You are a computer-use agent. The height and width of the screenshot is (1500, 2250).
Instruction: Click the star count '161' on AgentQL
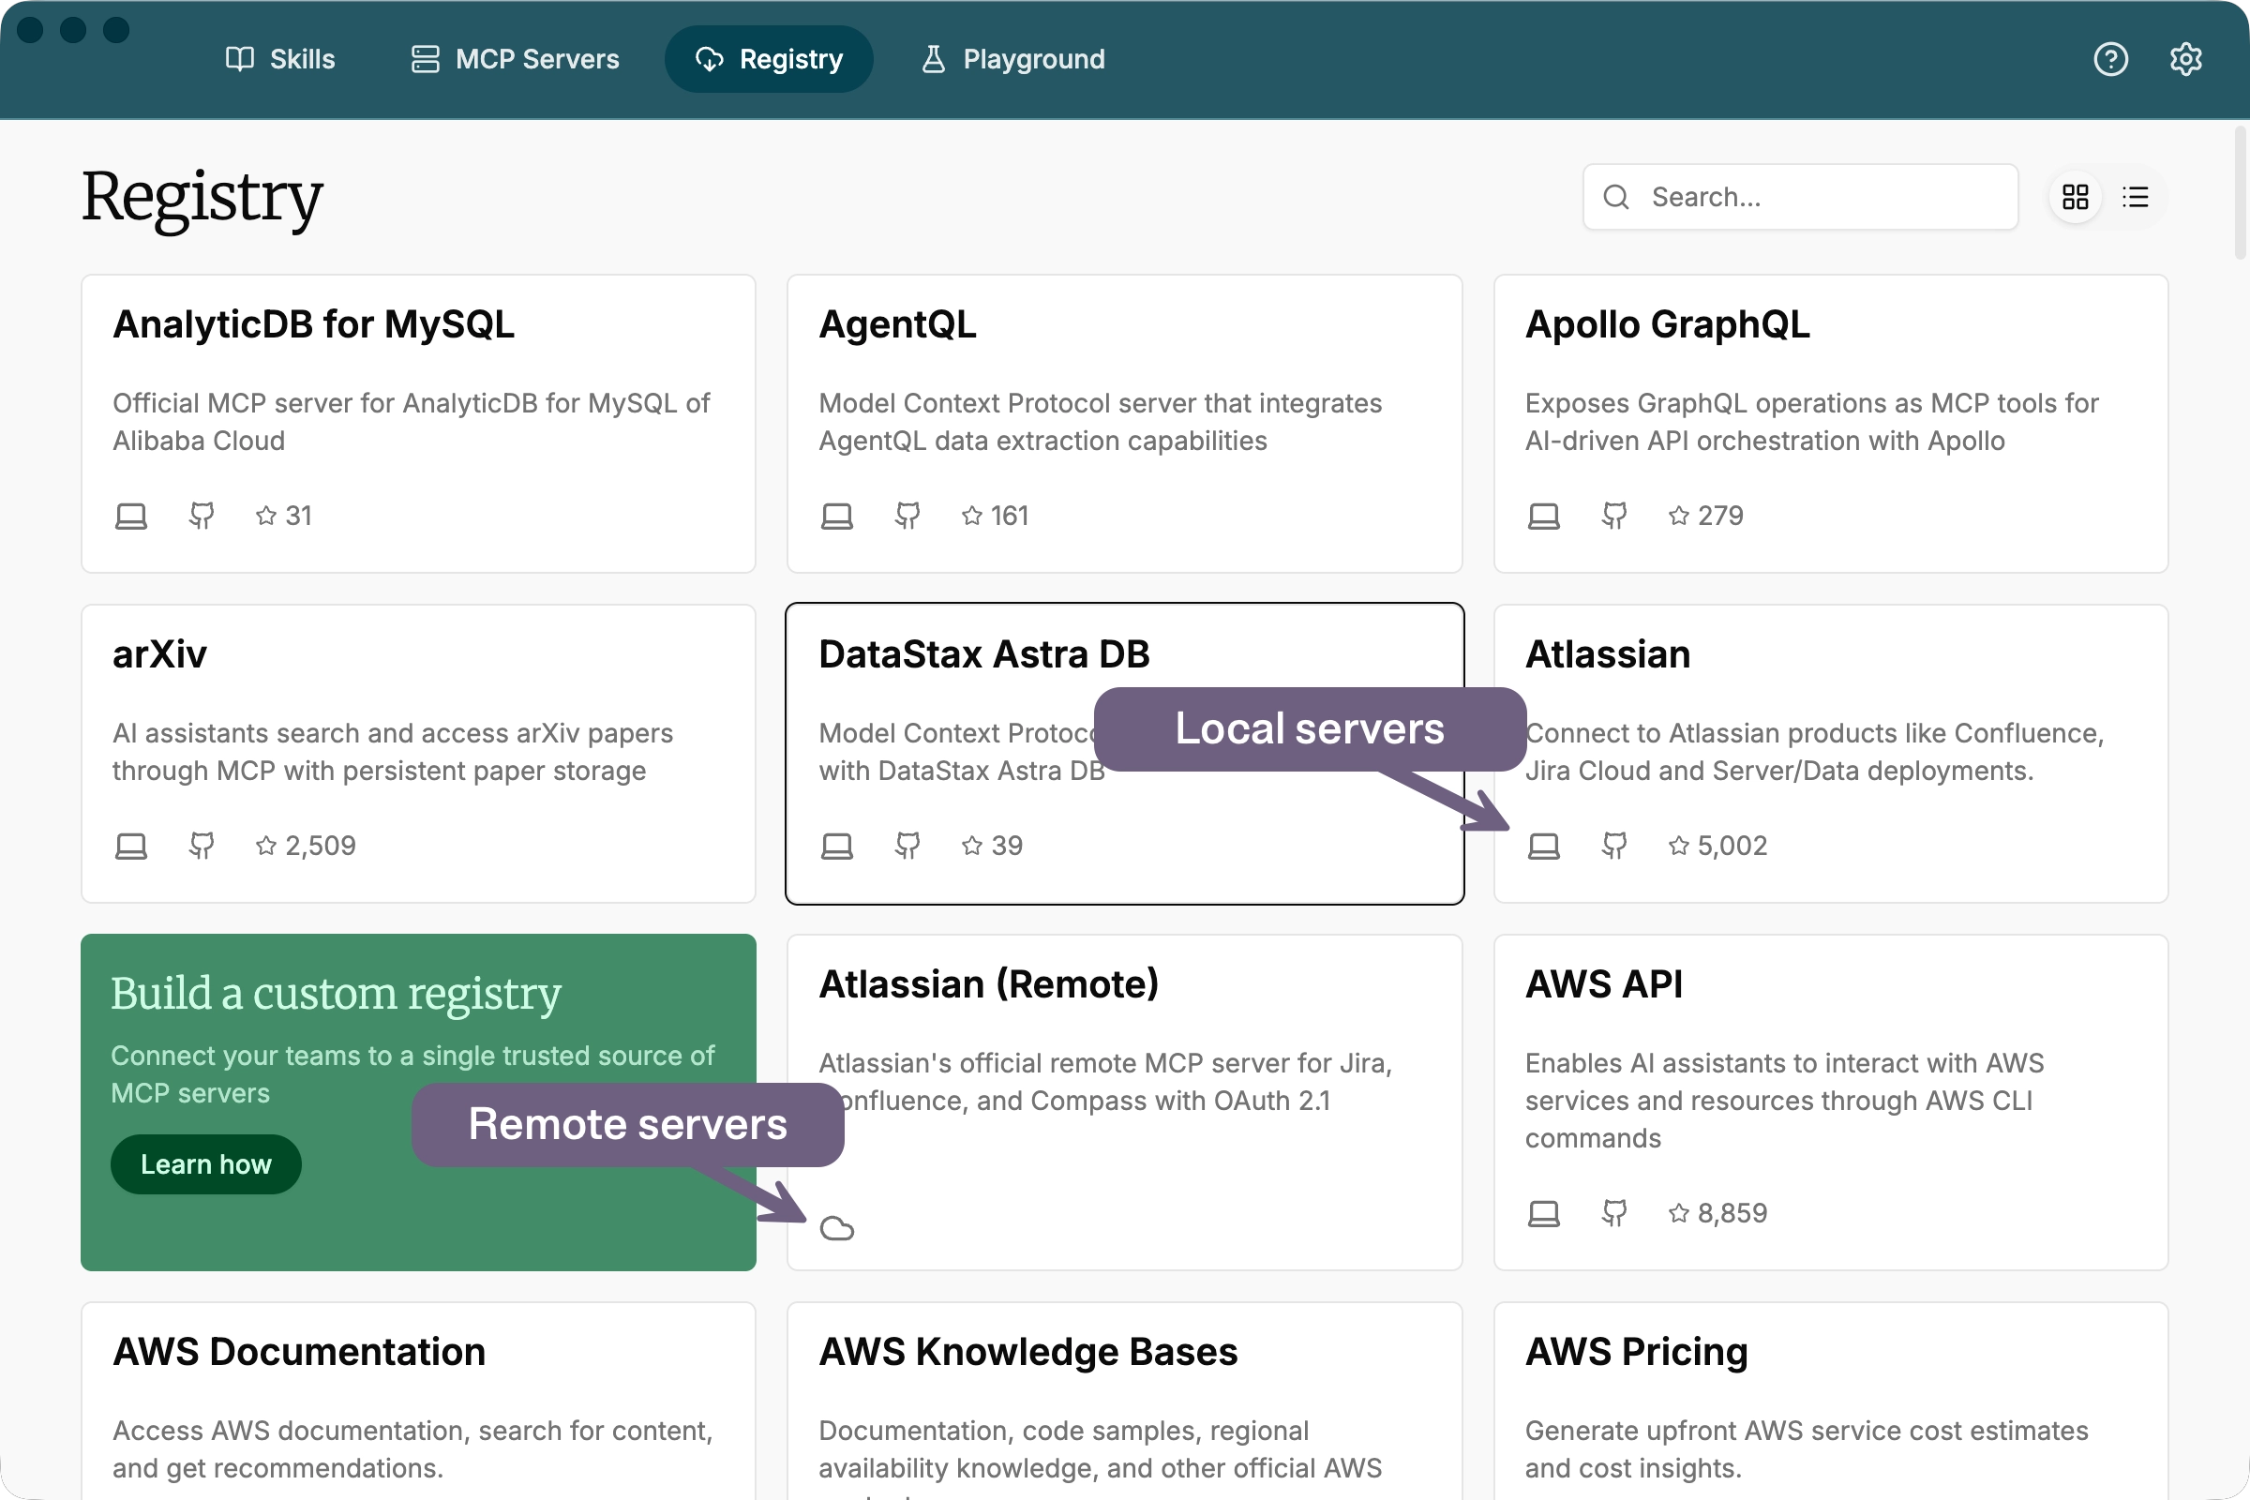[x=1010, y=517]
